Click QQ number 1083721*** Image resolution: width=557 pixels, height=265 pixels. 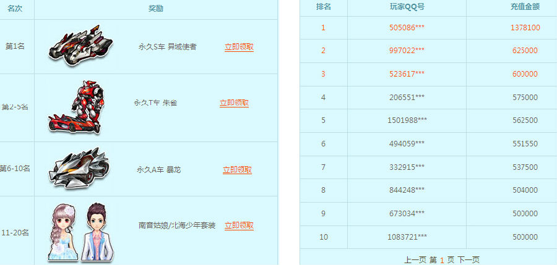click(x=407, y=237)
